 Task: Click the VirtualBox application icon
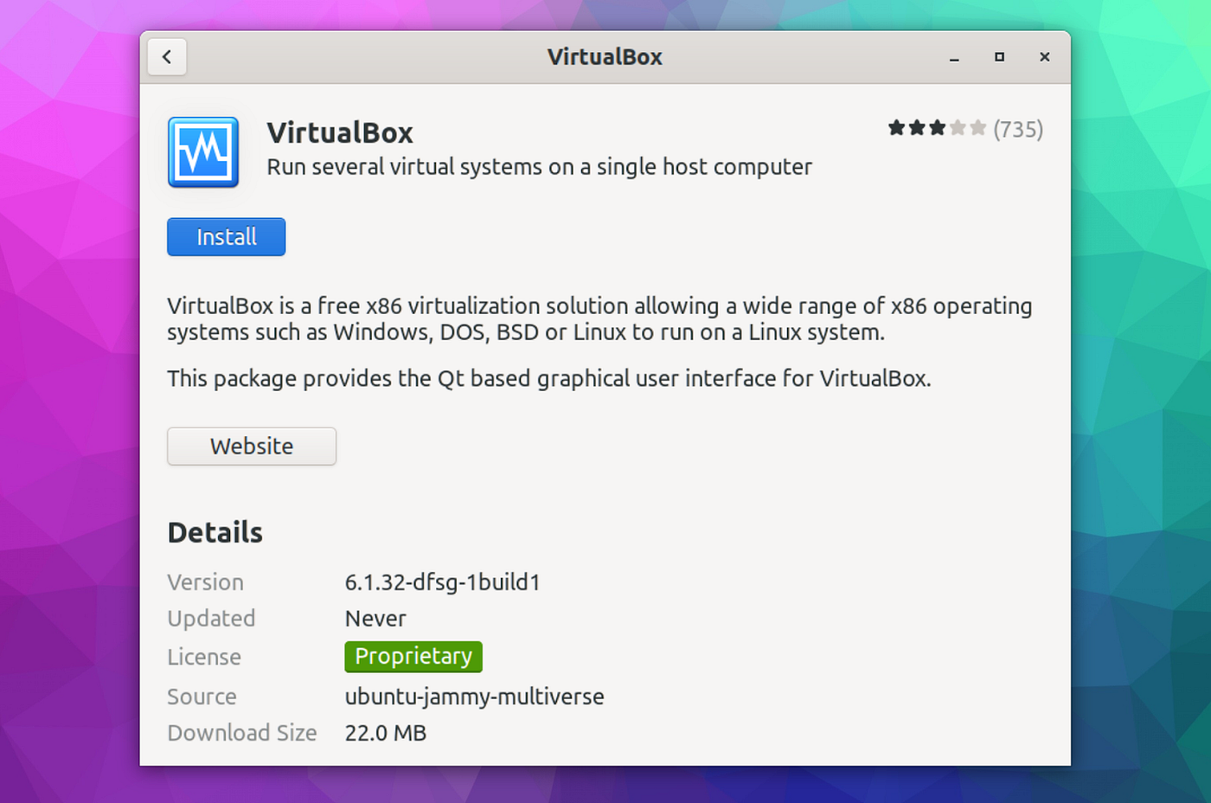click(202, 152)
